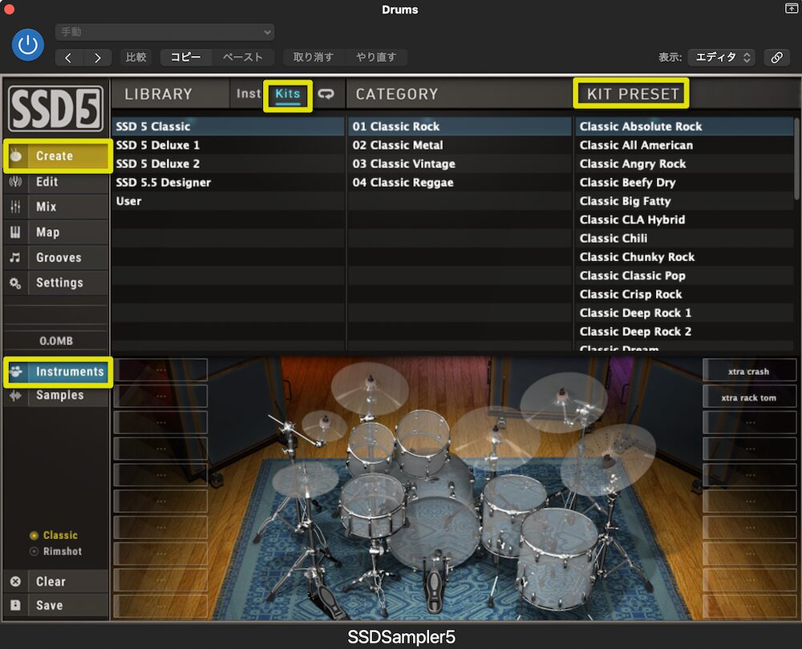Viewport: 802px width, 649px height.
Task: Click the Clear button
Action: coord(50,582)
